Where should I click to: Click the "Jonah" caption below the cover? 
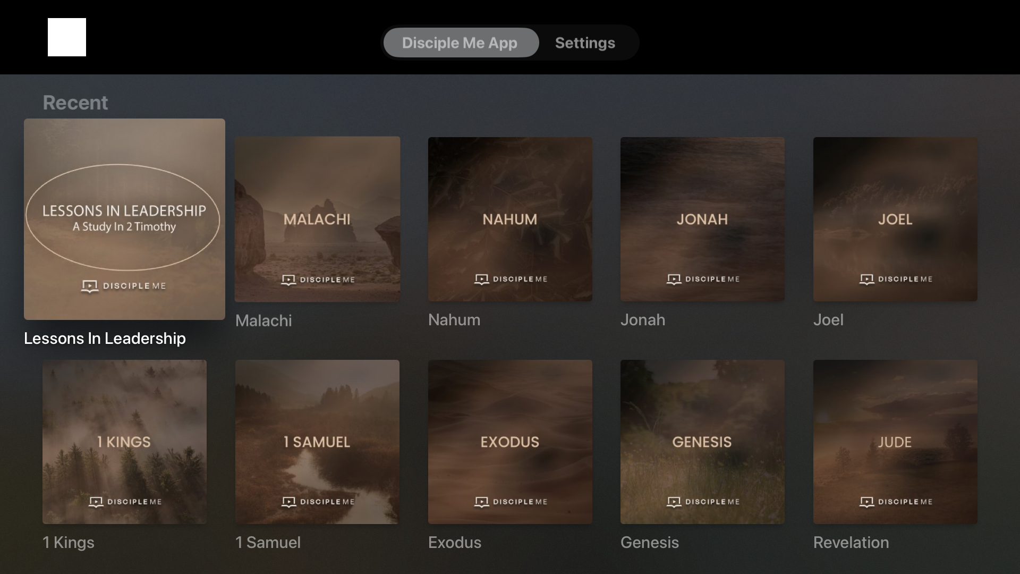[x=643, y=319]
